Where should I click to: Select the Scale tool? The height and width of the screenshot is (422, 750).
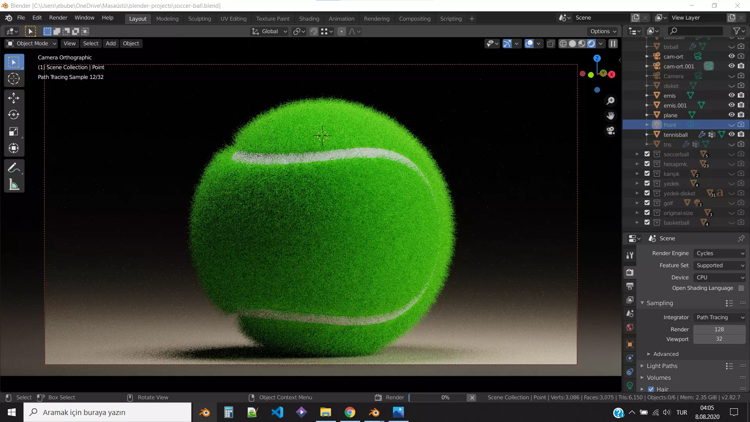(14, 132)
